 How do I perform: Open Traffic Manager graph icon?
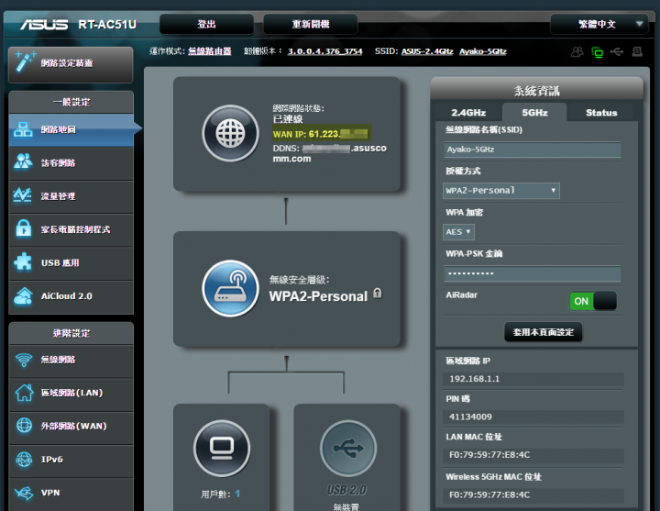(x=23, y=195)
